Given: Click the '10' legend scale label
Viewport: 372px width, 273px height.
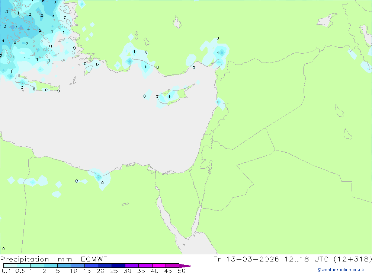Looking at the screenshot, I should [x=74, y=271].
